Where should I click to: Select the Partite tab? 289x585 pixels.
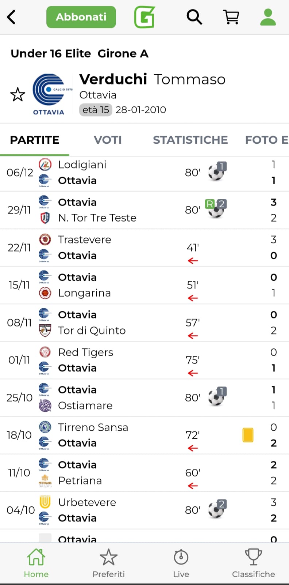[x=35, y=140]
